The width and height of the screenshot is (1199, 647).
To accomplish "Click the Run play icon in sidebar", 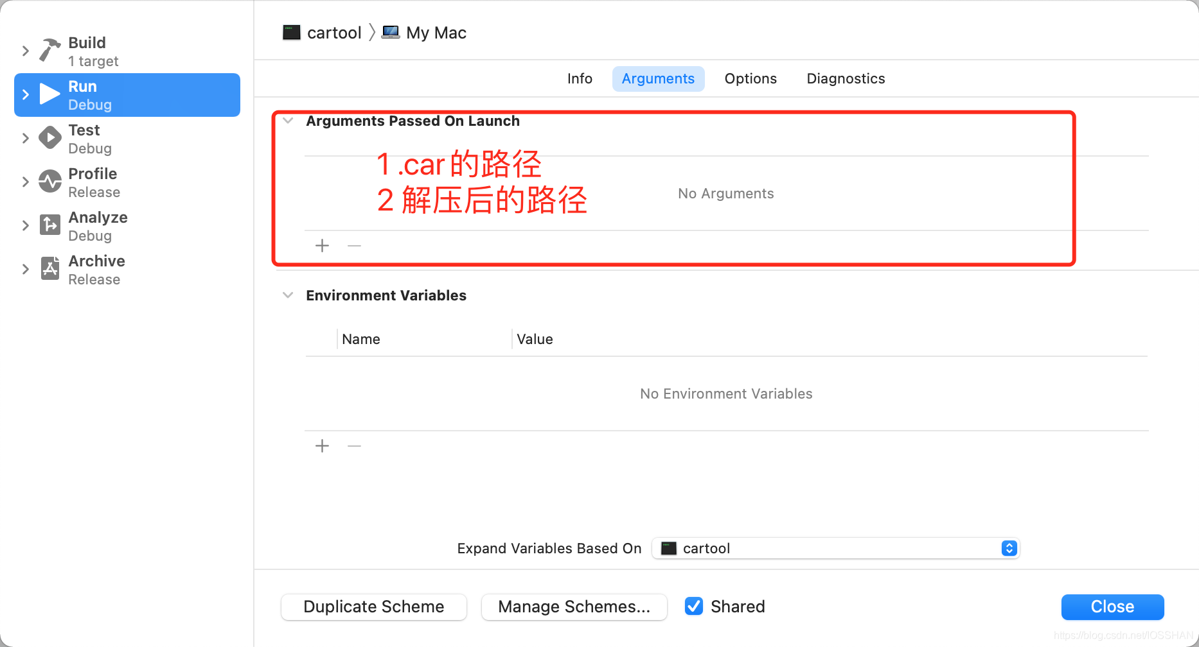I will (49, 94).
